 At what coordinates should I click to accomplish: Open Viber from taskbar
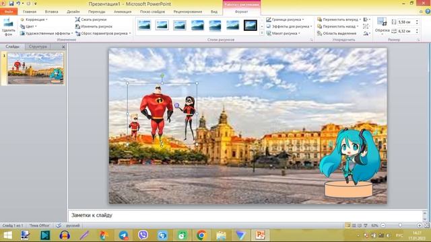[143, 235]
